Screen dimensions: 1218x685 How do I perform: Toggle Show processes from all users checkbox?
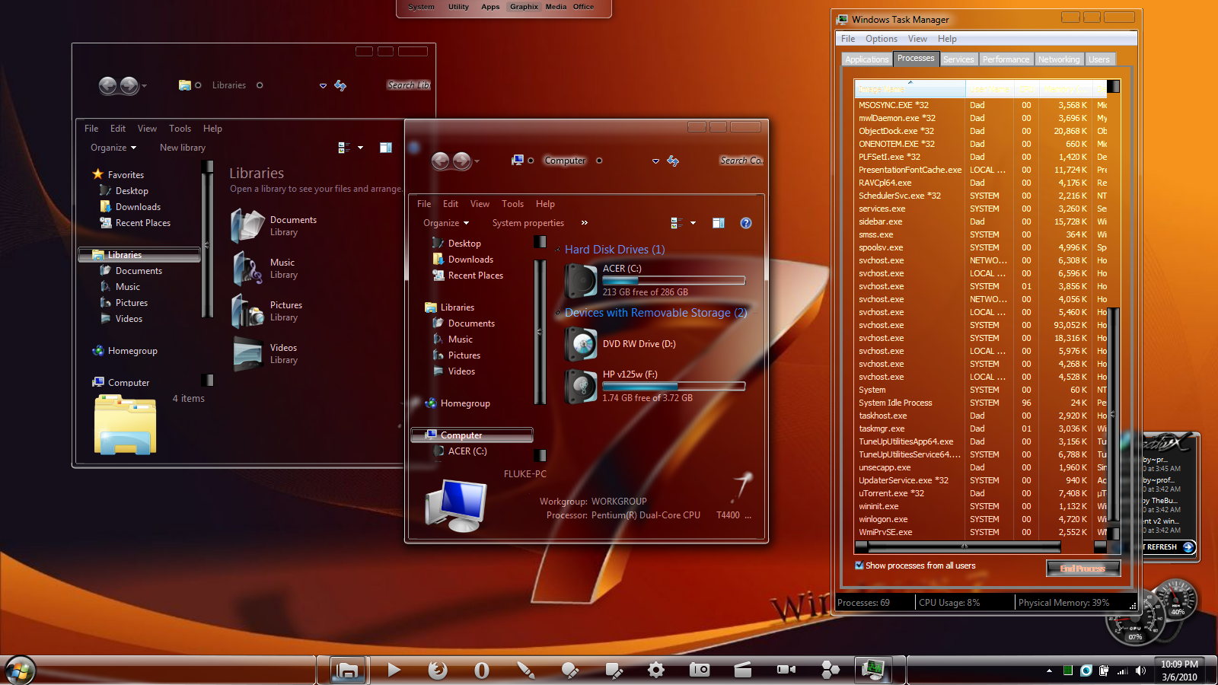coord(859,566)
